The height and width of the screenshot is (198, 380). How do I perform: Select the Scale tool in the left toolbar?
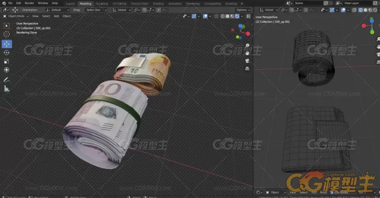(6, 61)
